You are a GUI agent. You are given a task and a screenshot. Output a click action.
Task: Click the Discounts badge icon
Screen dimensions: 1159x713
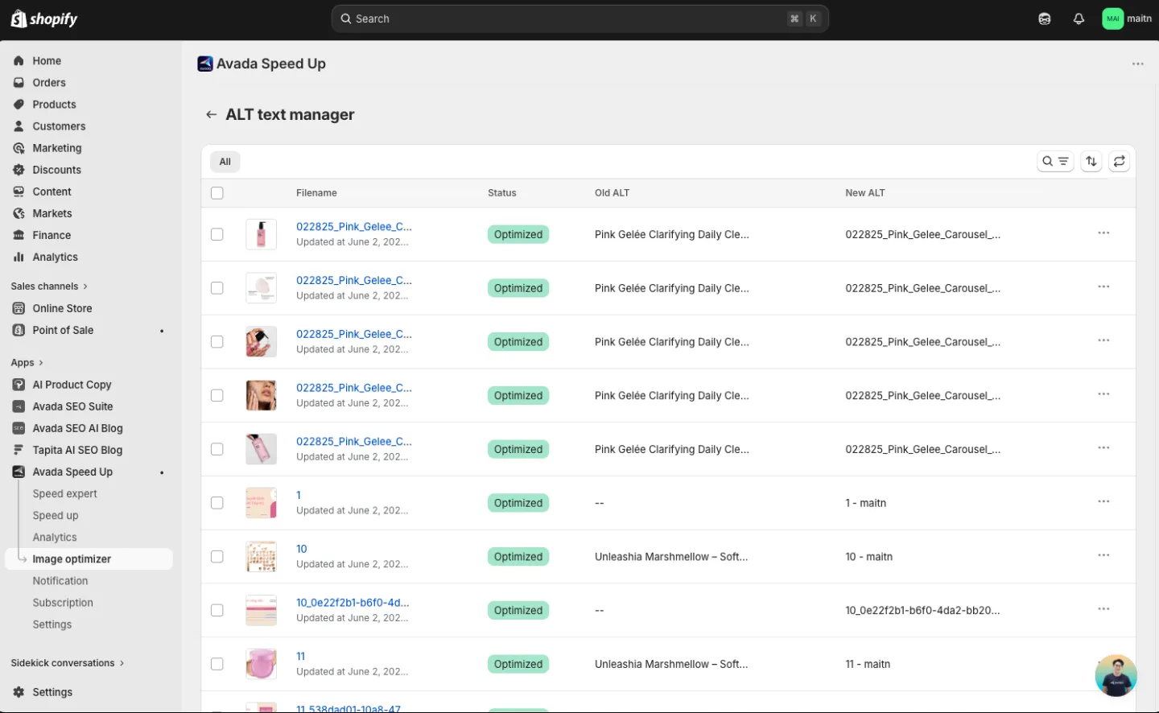pyautogui.click(x=19, y=170)
